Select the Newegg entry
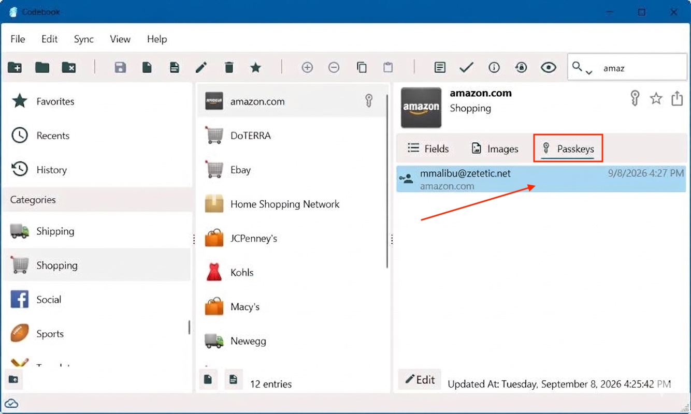691x414 pixels. (x=292, y=341)
